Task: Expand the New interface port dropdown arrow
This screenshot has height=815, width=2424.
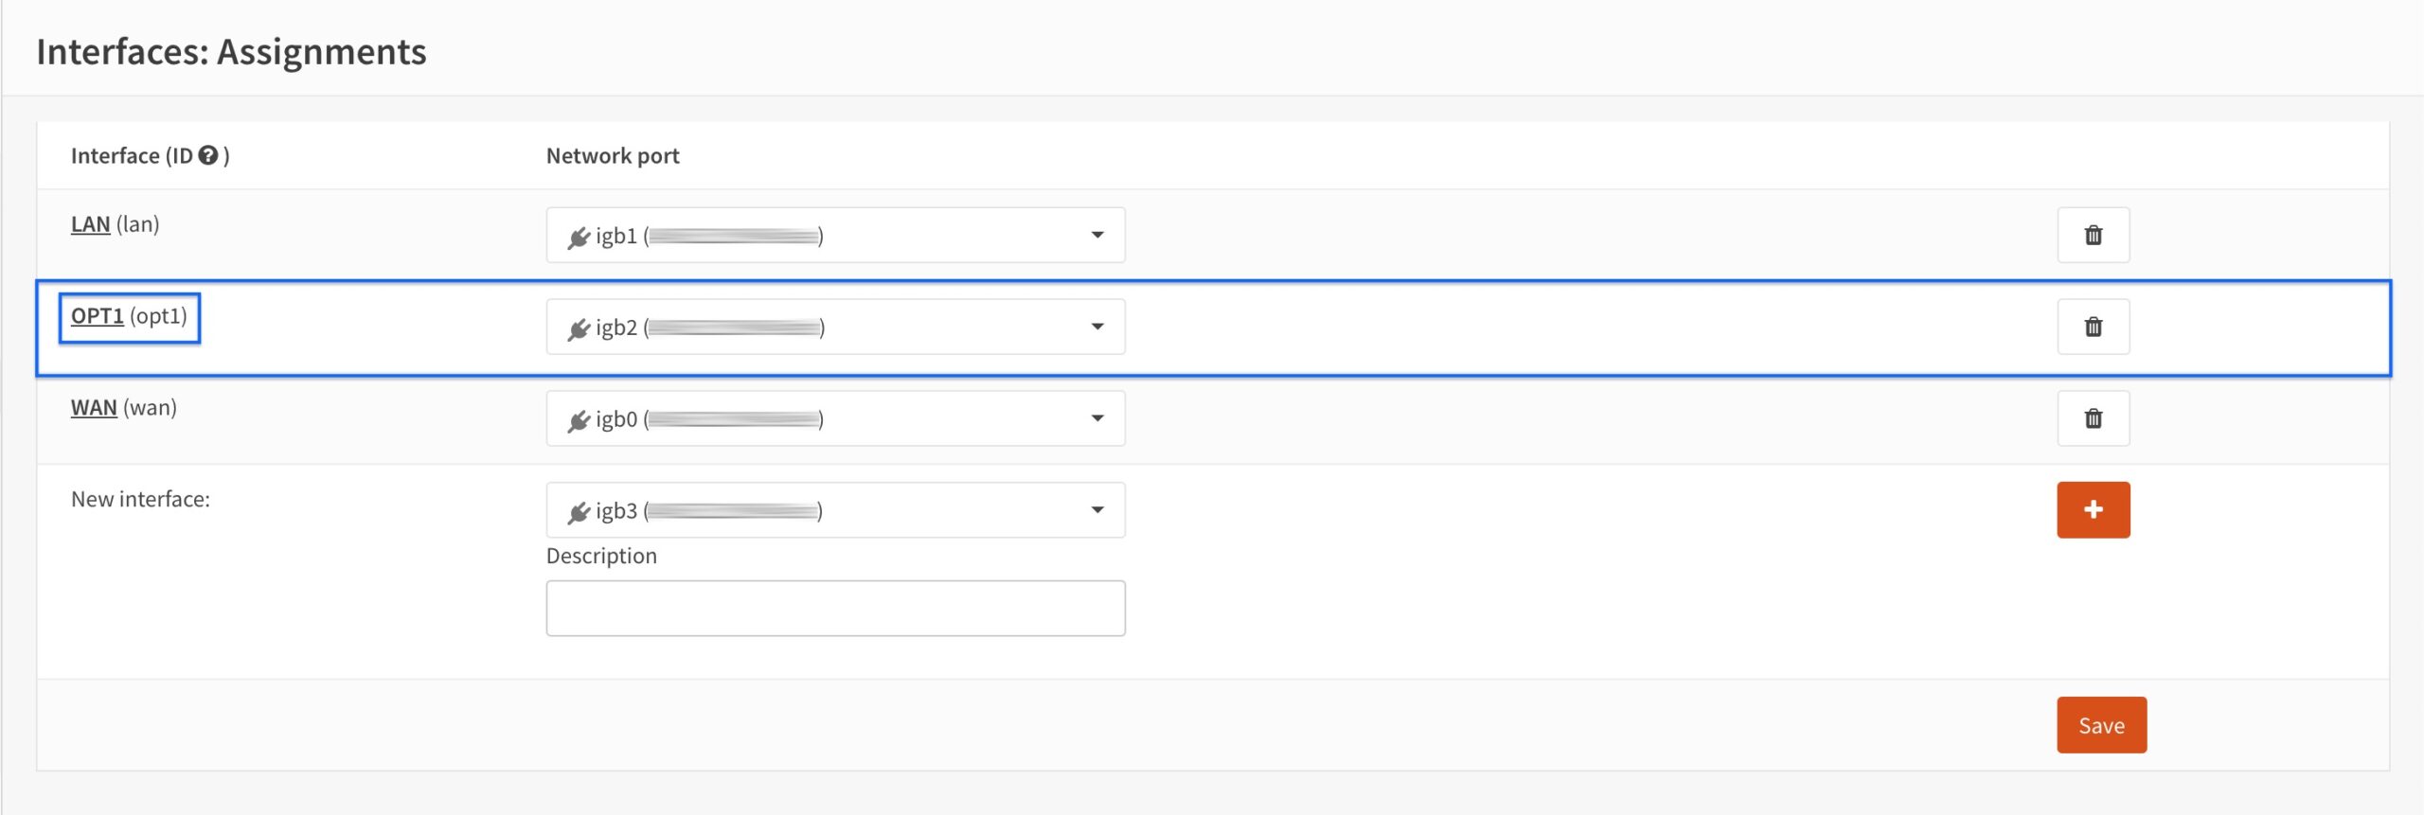Action: 1097,510
